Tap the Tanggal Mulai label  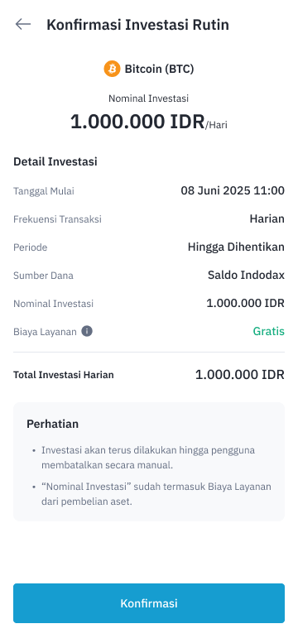[44, 191]
